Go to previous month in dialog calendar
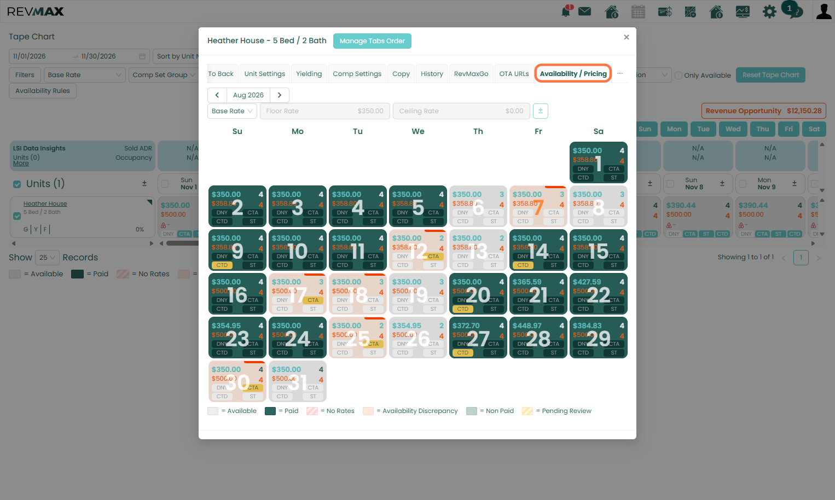Viewport: 835px width, 500px height. coord(217,95)
